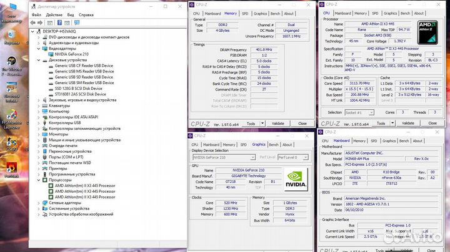Open the Witcher desktop shortcut
The width and height of the screenshot is (450, 252).
(x=12, y=66)
